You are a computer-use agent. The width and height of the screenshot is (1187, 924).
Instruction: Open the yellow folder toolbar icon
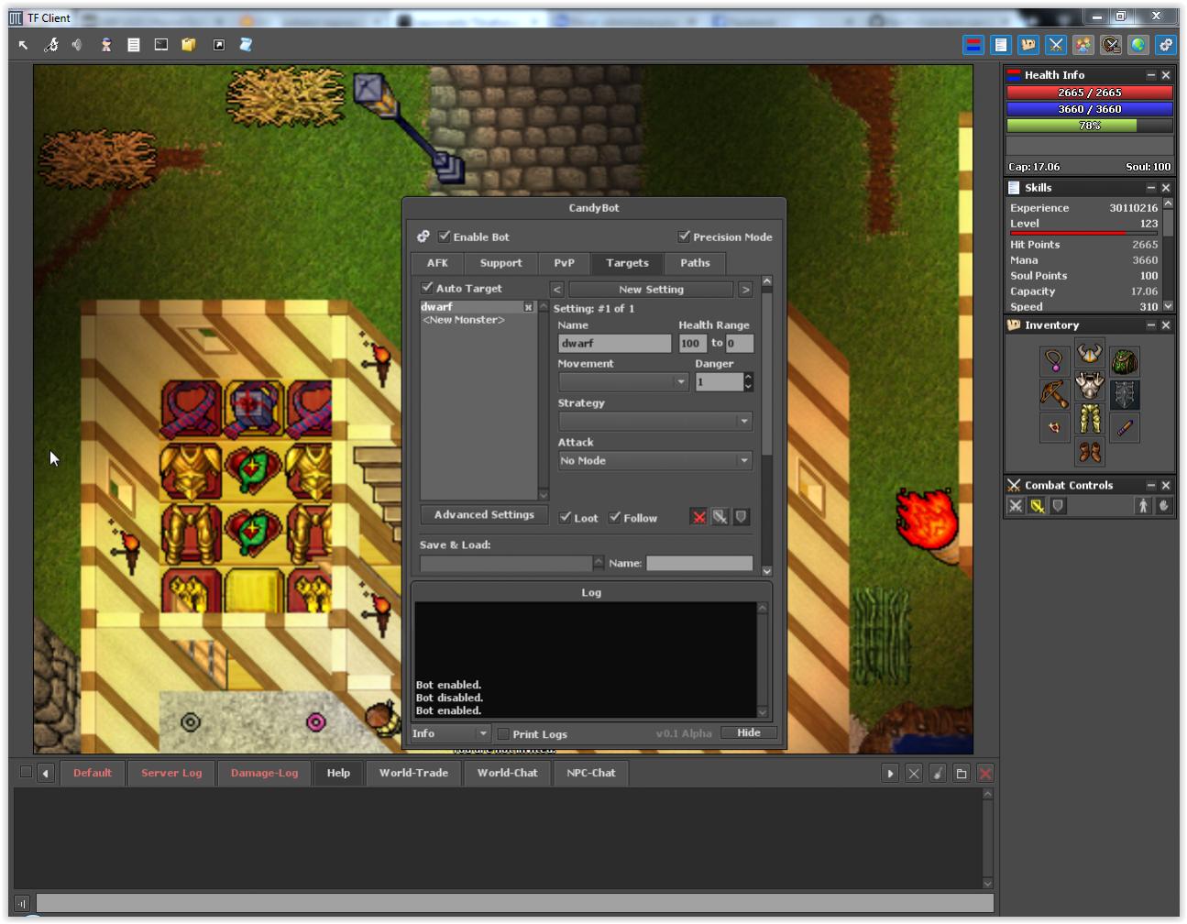pyautogui.click(x=189, y=45)
